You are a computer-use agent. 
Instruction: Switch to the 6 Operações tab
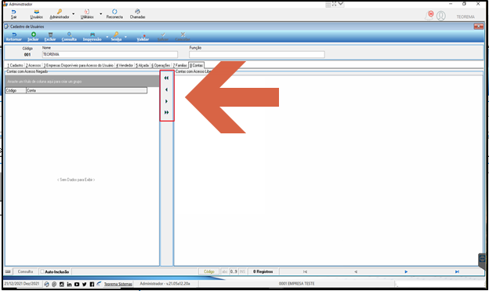[x=161, y=65]
